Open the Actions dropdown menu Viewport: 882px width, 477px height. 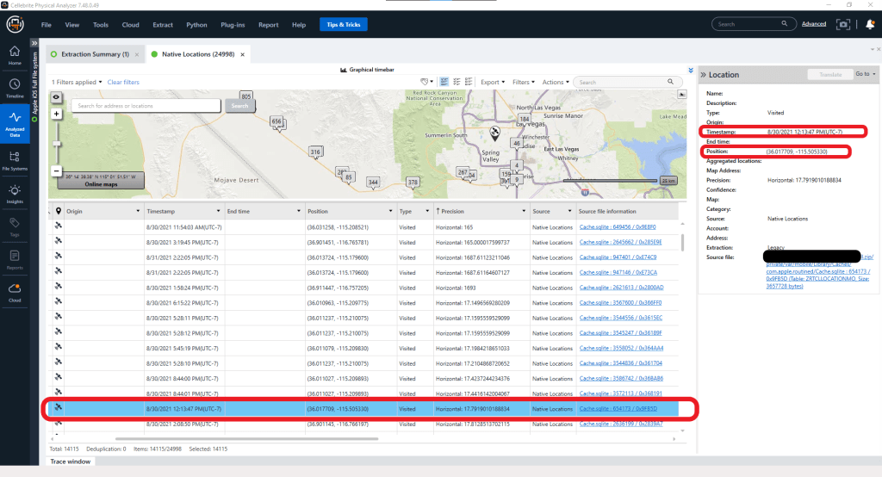(x=554, y=82)
